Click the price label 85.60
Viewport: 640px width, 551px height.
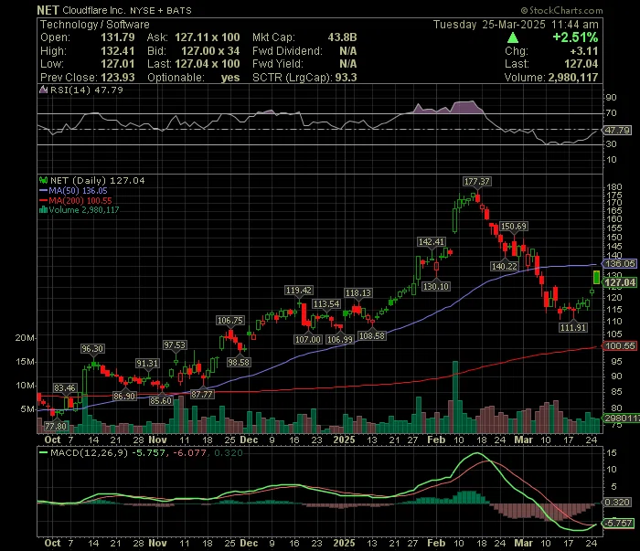point(160,401)
